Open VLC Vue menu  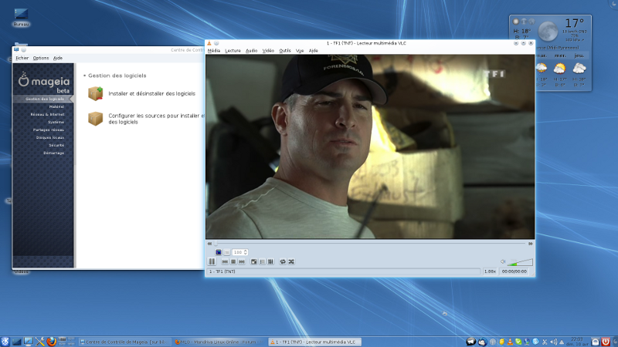(x=300, y=50)
